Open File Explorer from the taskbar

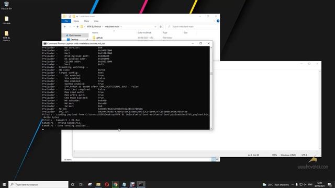coord(98,184)
